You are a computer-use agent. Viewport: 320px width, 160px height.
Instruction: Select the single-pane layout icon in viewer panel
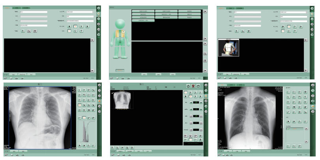tap(288, 92)
